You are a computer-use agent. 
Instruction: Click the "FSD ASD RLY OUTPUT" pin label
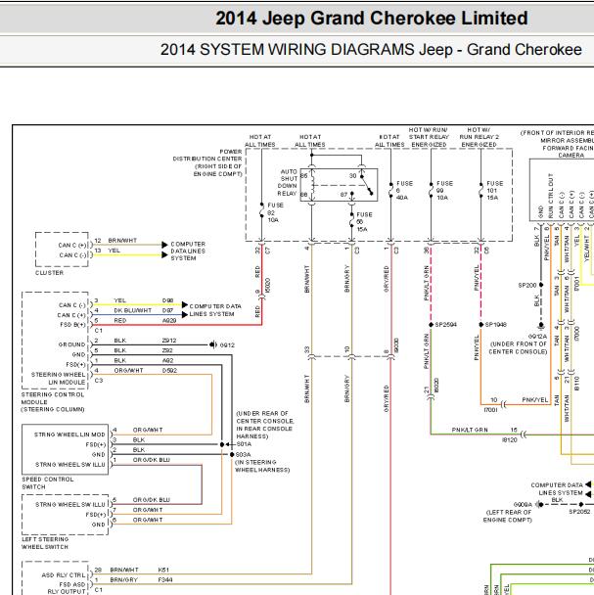click(x=67, y=588)
